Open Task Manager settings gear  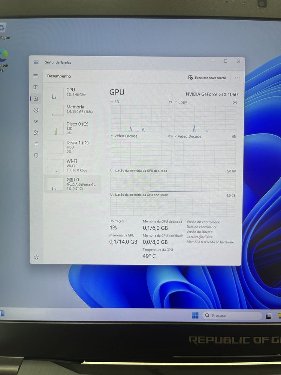(36, 257)
